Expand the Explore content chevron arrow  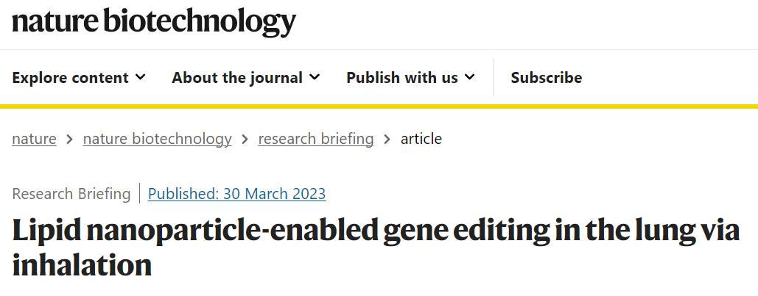(141, 77)
